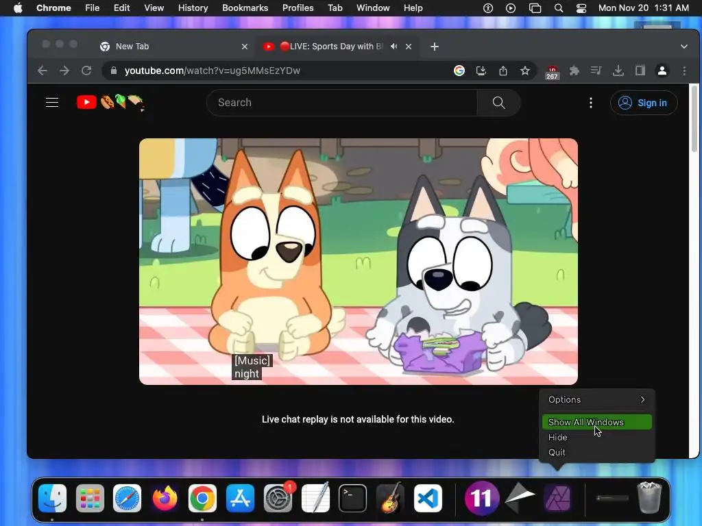702x526 pixels.
Task: Open the Chrome profile avatar
Action: point(662,71)
